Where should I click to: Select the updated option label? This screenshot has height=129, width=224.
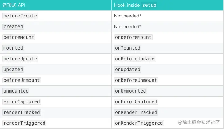pyautogui.click(x=13, y=70)
